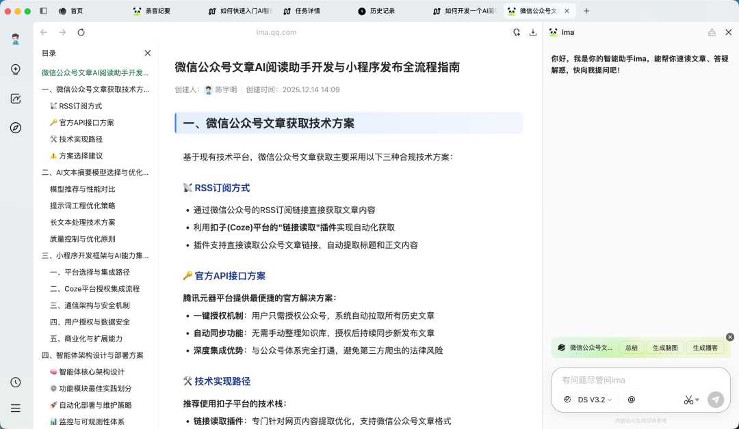Click the @ mention icon in the chat input

[x=631, y=400]
